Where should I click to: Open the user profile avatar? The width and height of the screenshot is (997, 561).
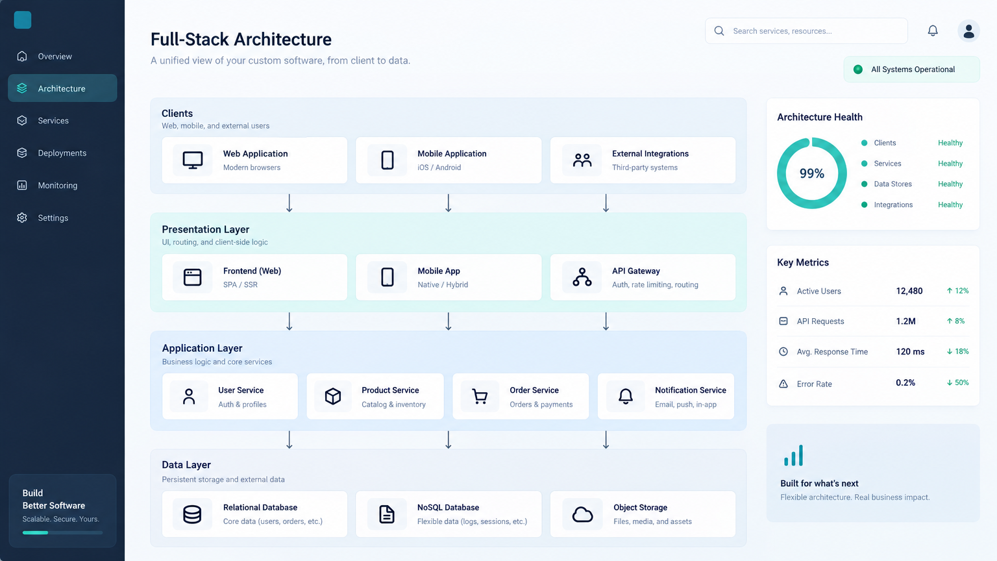click(x=968, y=31)
